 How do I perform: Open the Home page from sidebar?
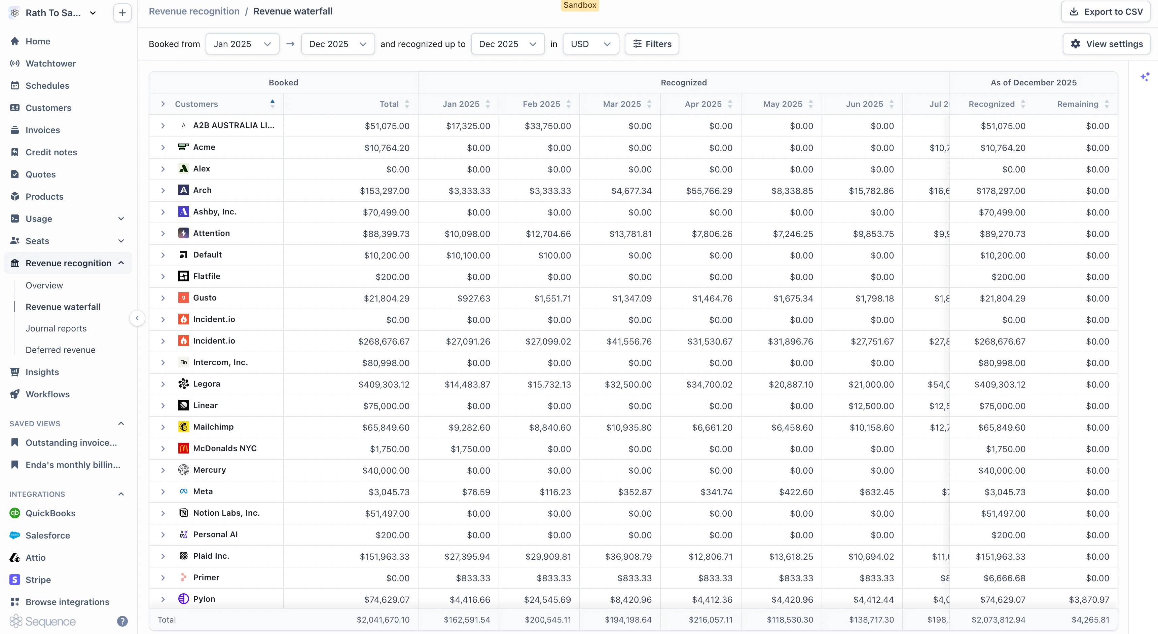pos(38,41)
